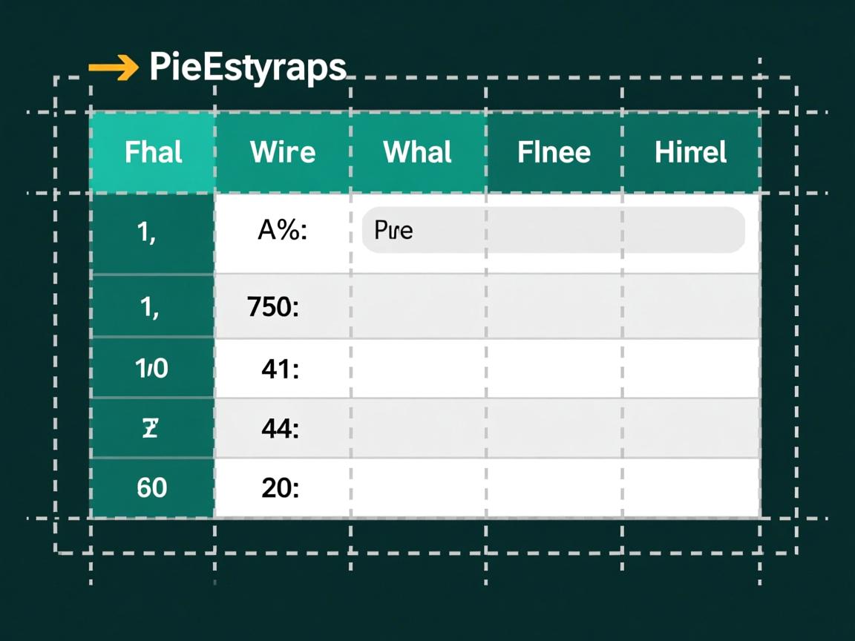
Task: Choose the Flnee column header
Action: pos(554,153)
